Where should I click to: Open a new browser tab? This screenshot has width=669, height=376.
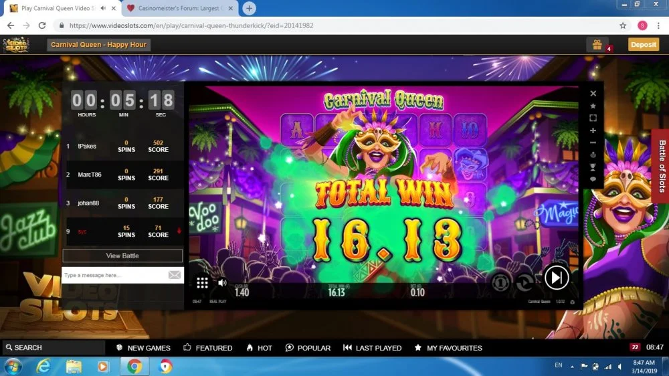coord(249,8)
